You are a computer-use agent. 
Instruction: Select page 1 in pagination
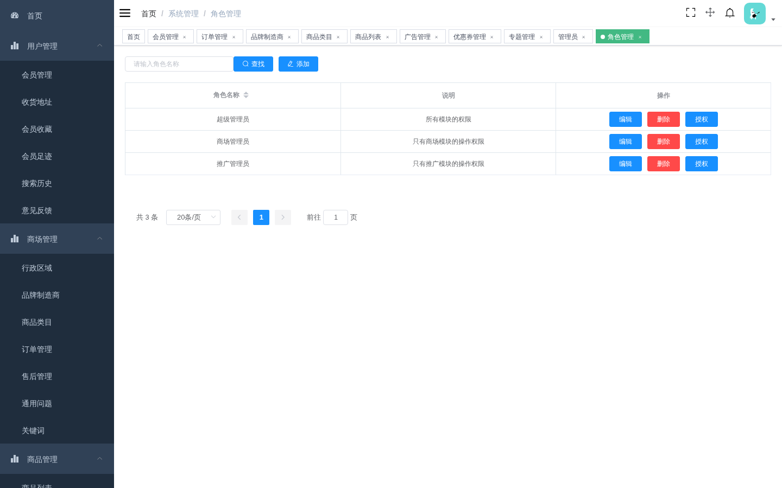tap(261, 217)
